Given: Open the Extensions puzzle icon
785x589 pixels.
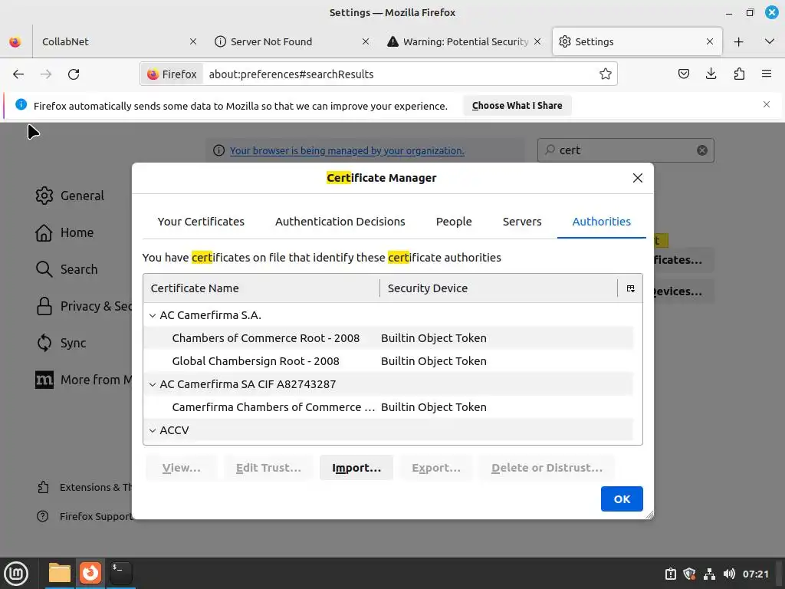Looking at the screenshot, I should coord(739,74).
